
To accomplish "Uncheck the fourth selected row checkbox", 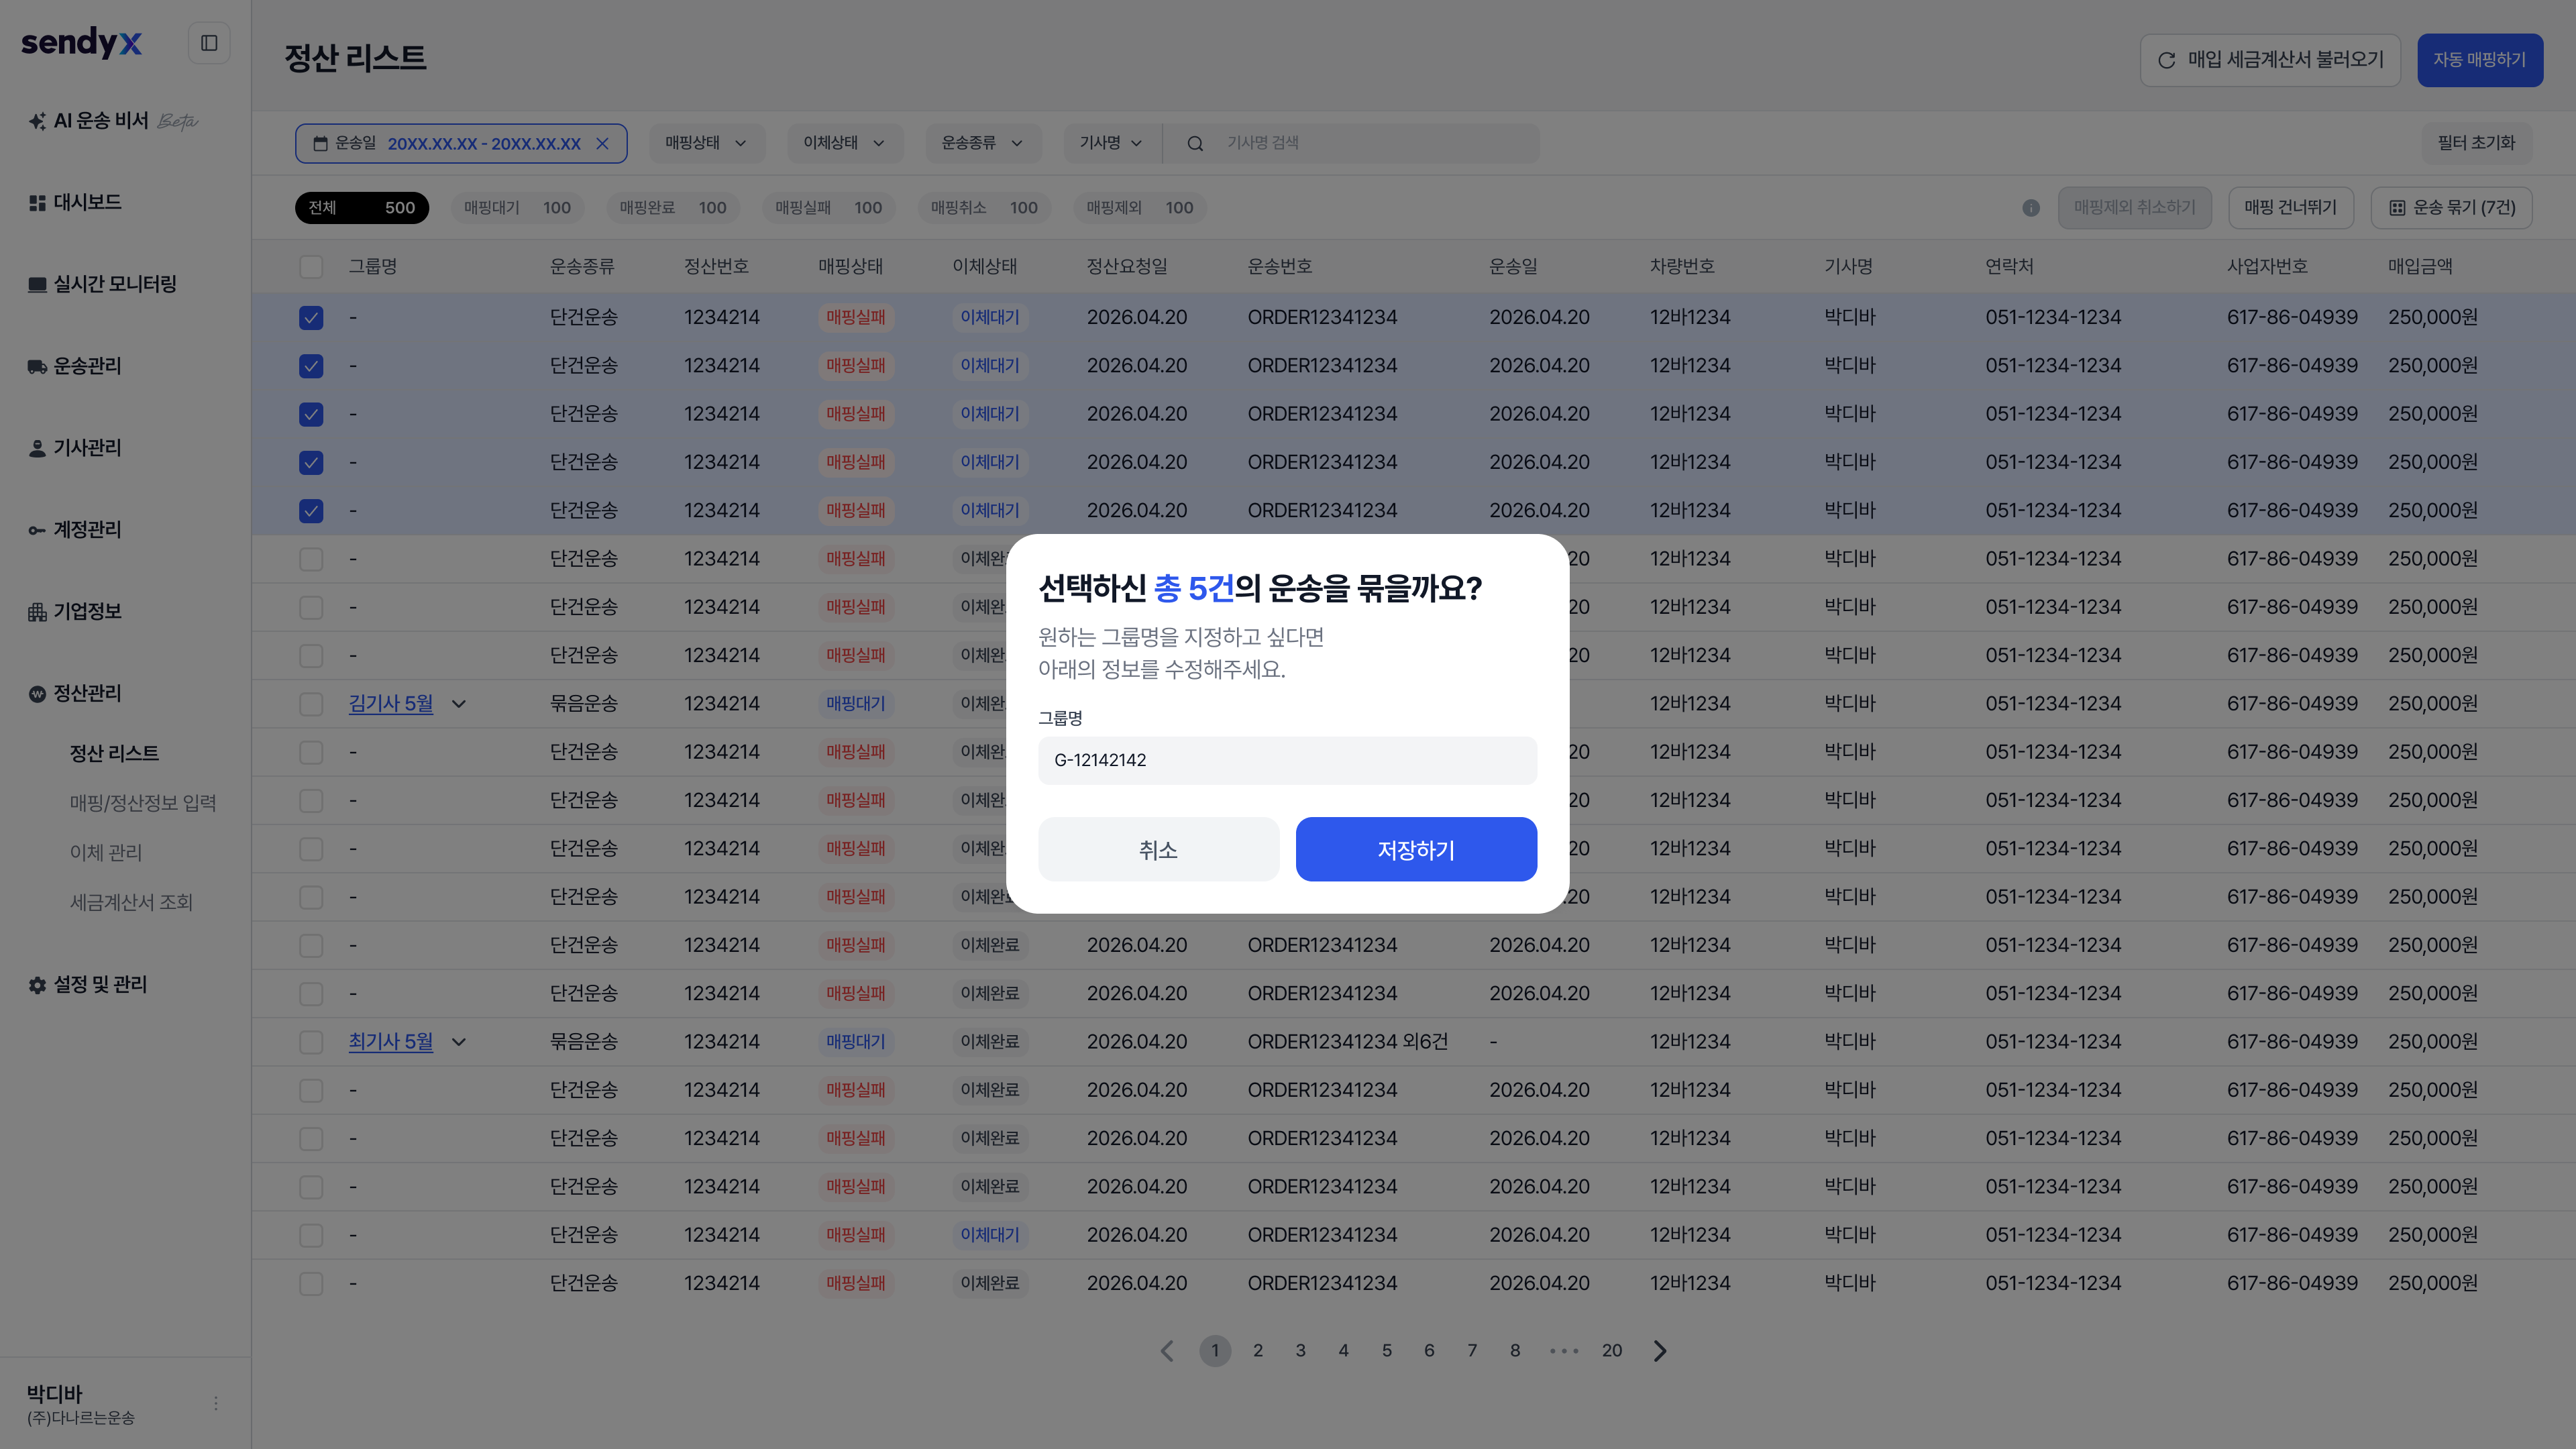I will 311,463.
